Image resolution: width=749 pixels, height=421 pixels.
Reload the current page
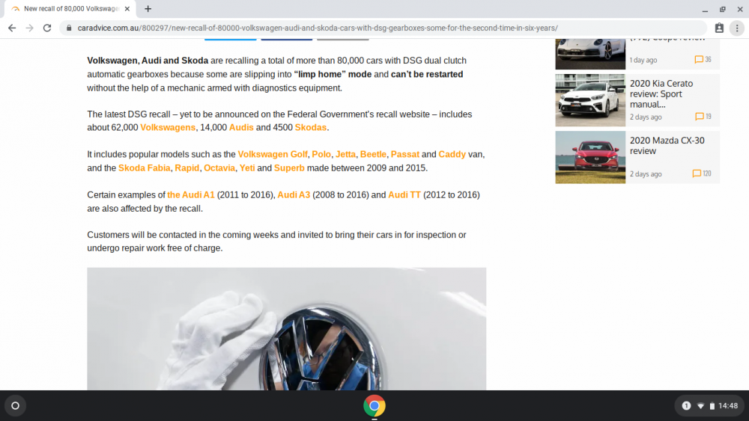pyautogui.click(x=46, y=28)
